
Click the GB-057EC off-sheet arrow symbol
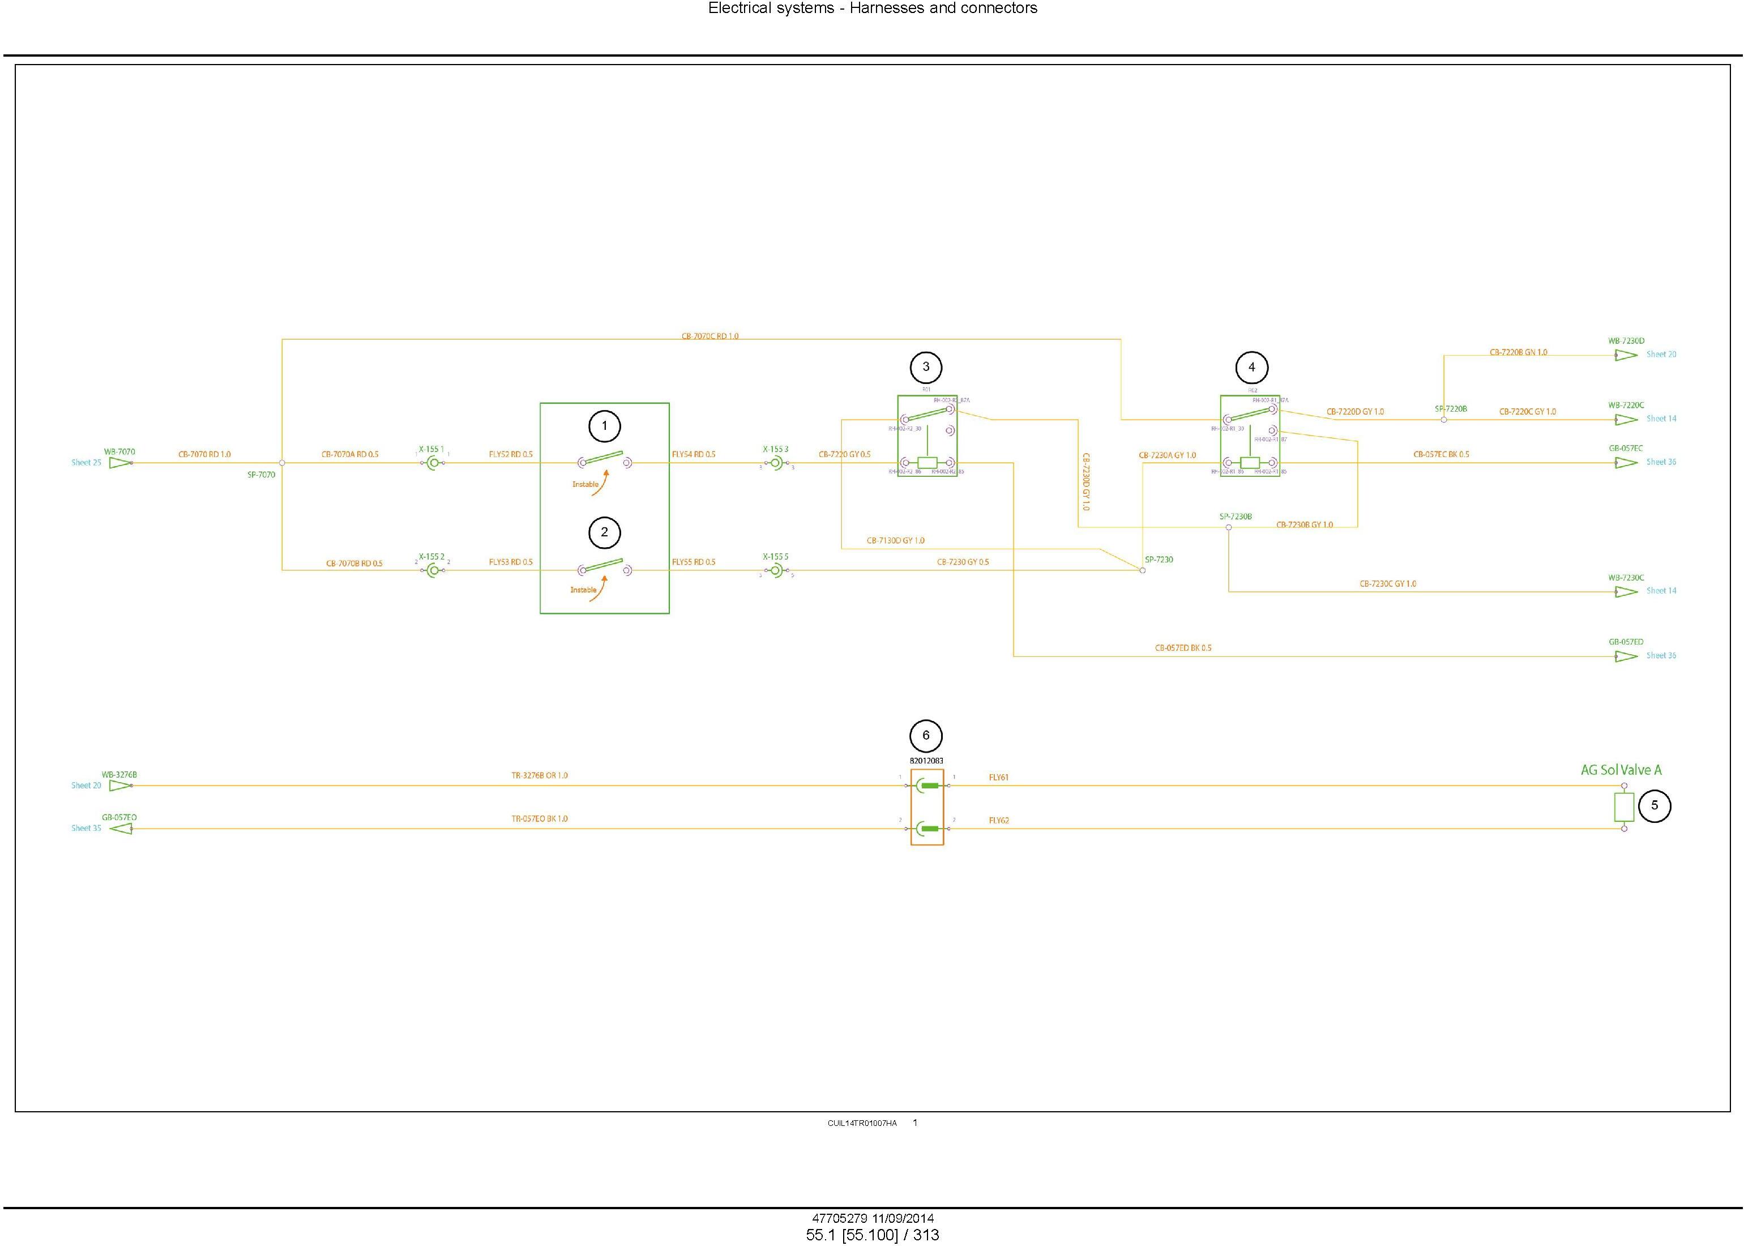[x=1626, y=463]
